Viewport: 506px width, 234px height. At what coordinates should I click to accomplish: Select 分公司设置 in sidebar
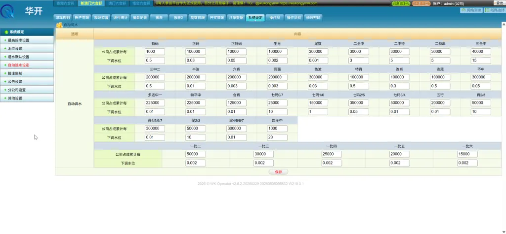point(27,90)
